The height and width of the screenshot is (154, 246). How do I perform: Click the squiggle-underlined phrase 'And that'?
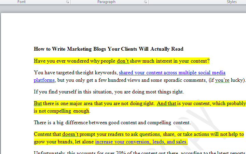[x=167, y=103]
